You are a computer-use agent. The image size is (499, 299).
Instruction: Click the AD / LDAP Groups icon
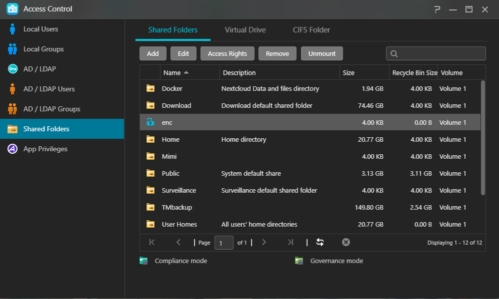click(12, 109)
